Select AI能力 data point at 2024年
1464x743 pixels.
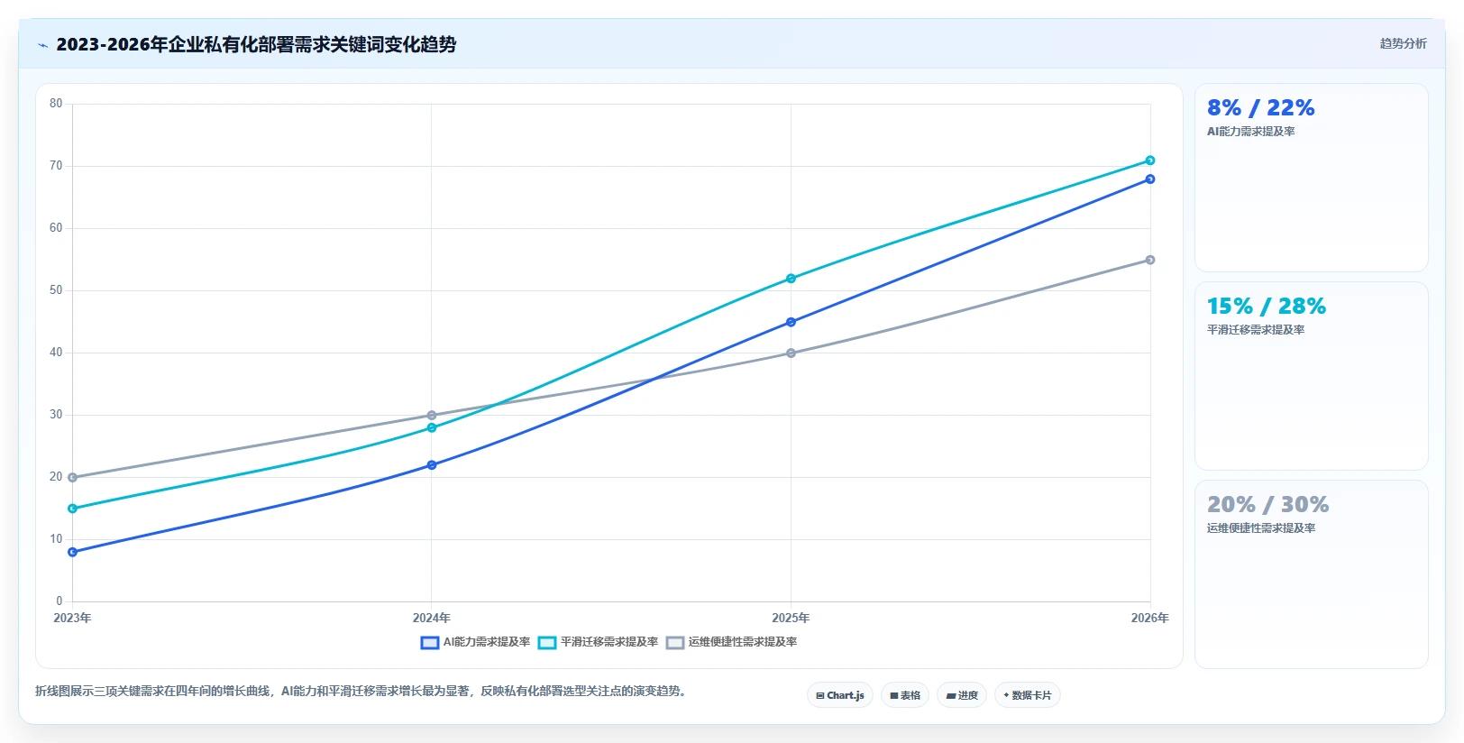pos(432,465)
